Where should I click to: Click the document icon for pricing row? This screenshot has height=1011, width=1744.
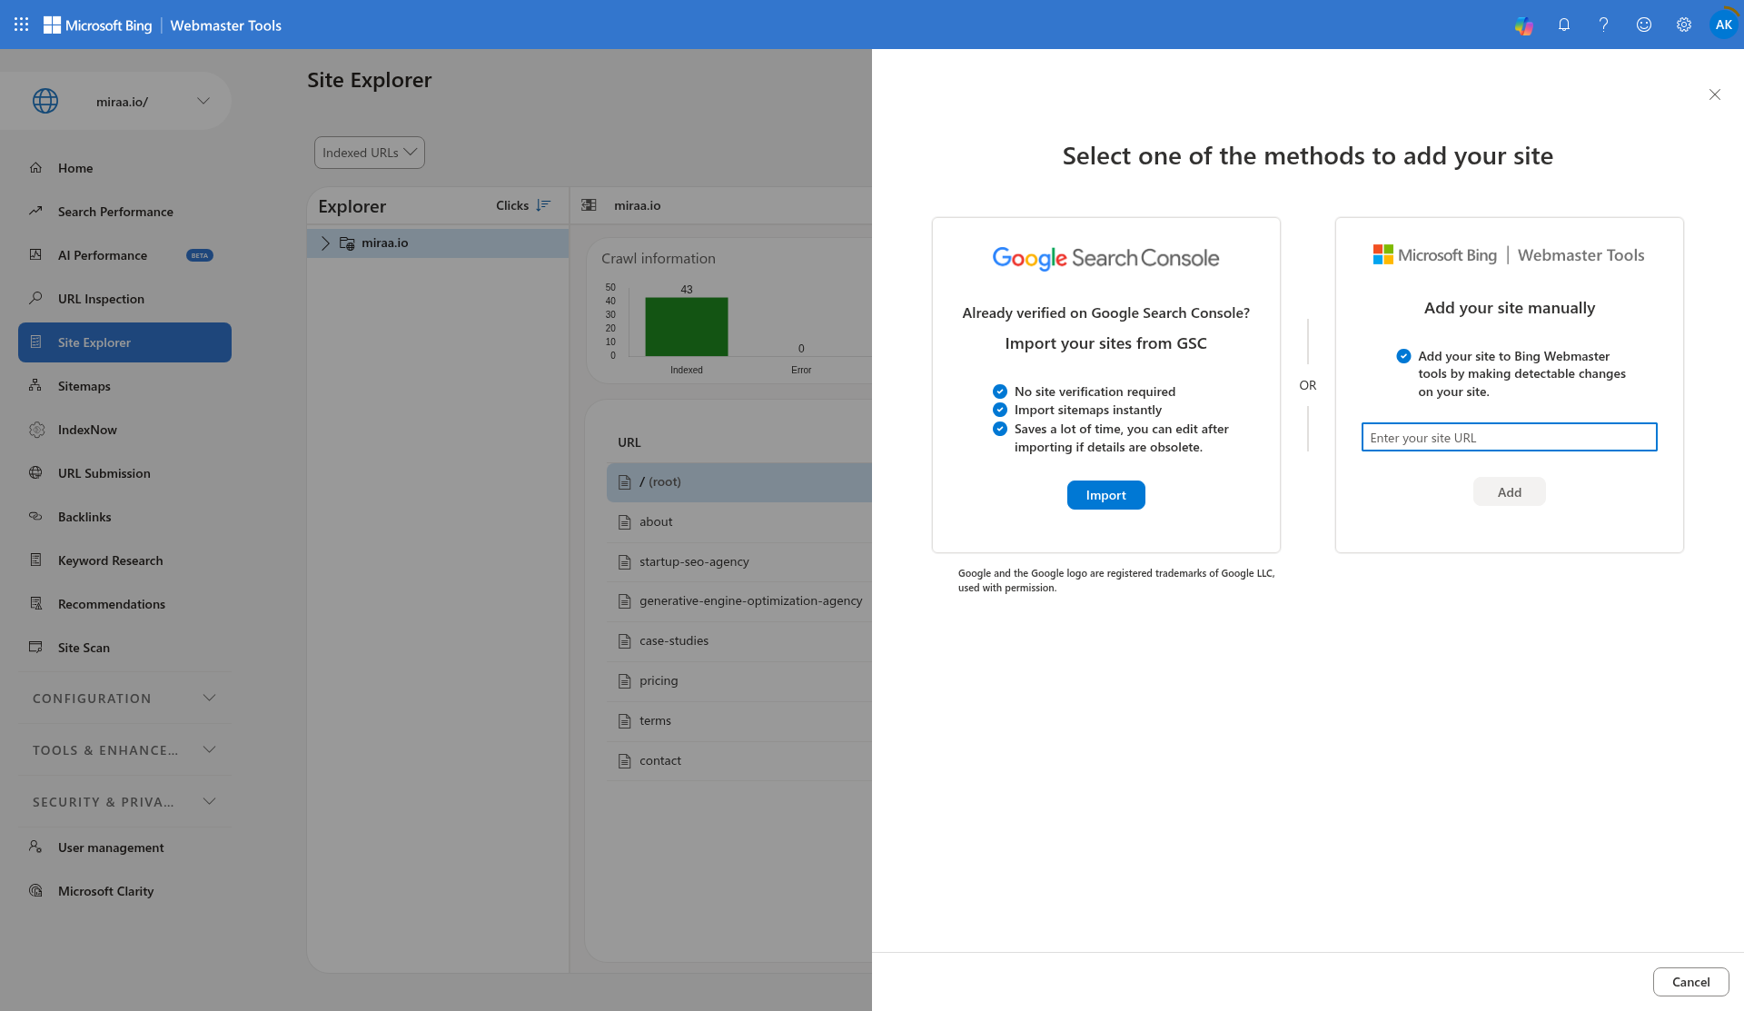(624, 681)
